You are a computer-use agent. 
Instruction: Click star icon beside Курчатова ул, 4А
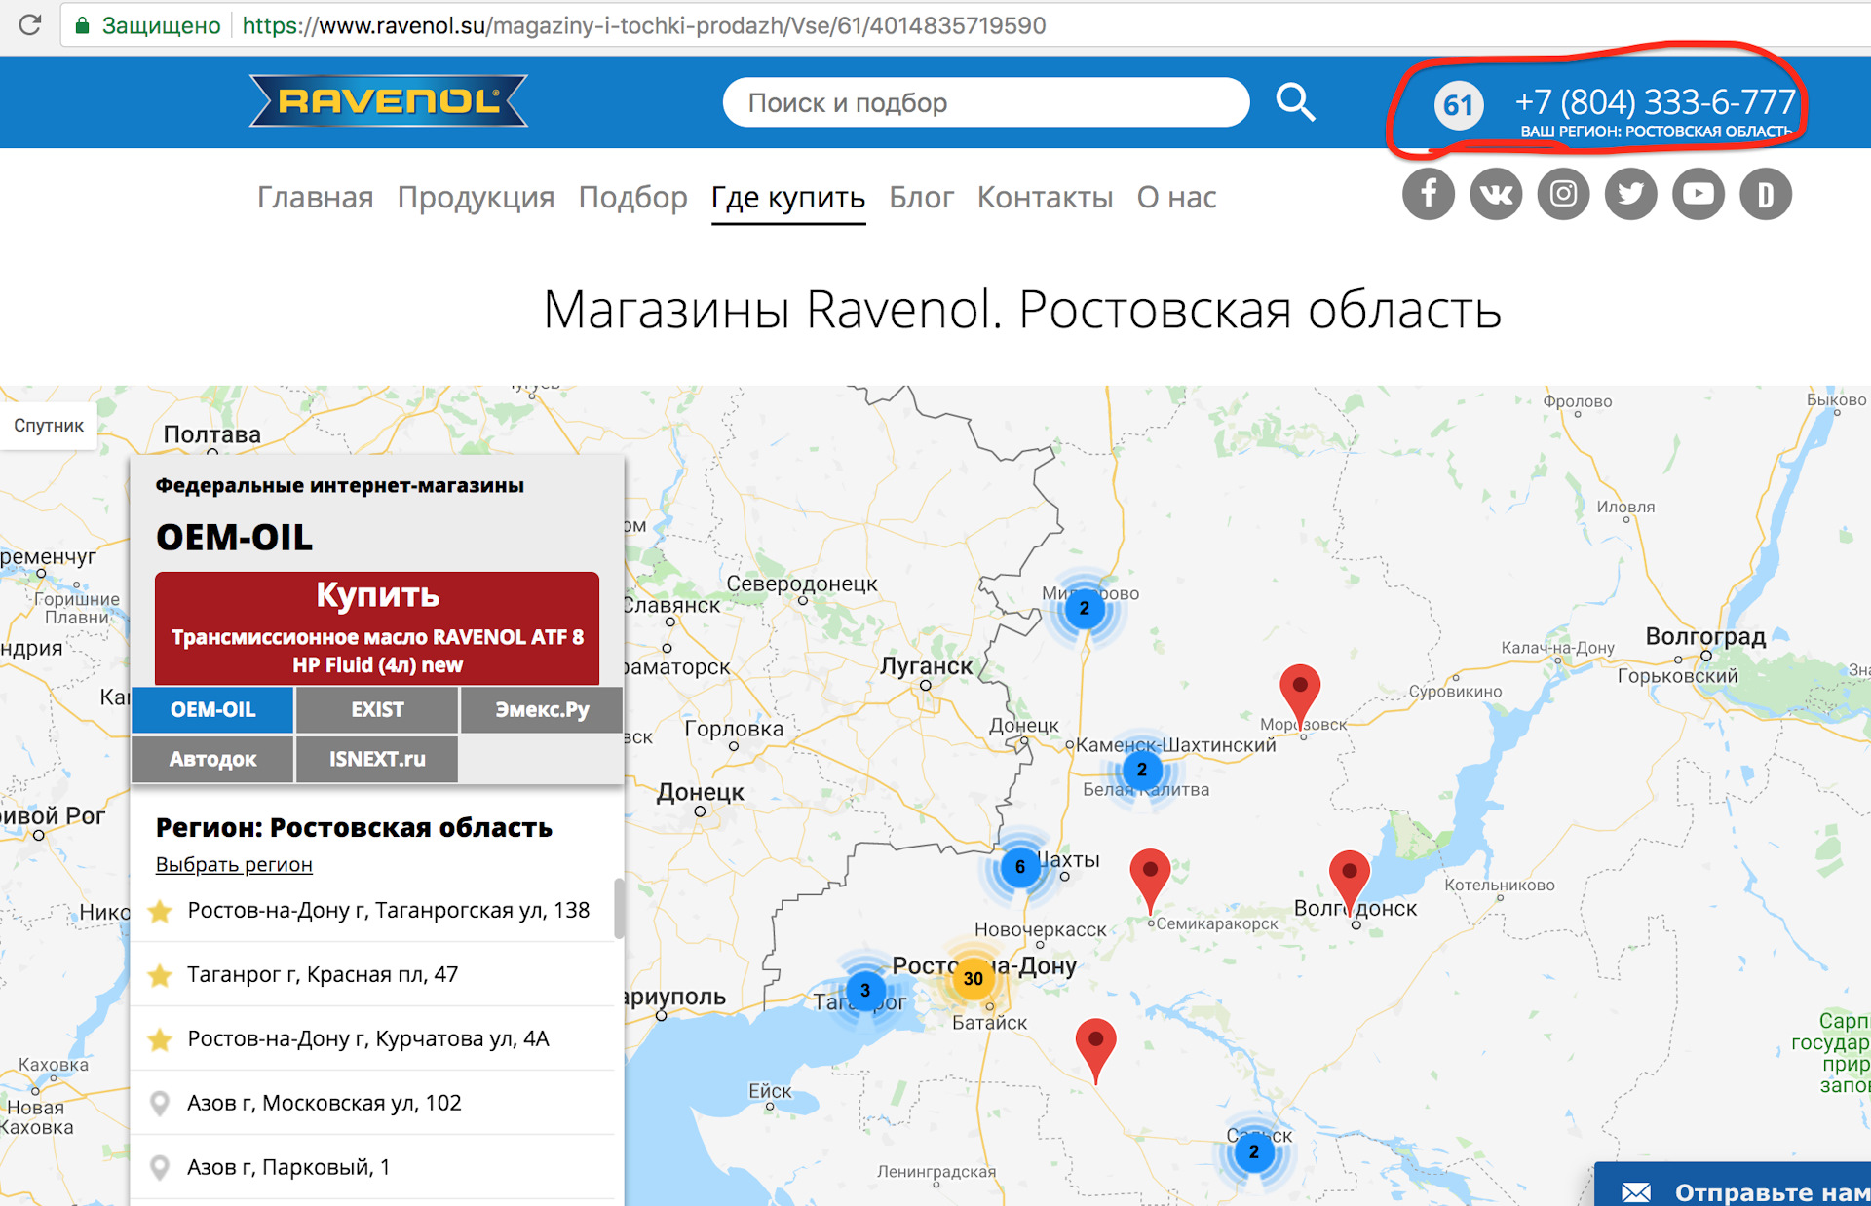tap(160, 1039)
